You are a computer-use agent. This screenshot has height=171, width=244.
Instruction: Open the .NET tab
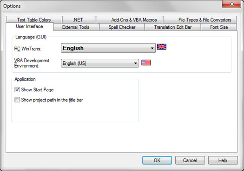(x=79, y=20)
